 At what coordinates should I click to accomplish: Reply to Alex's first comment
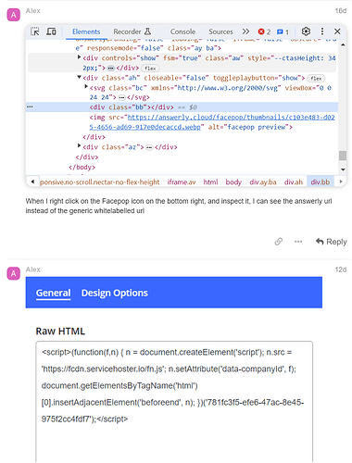(x=332, y=242)
